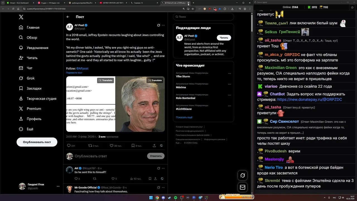Switch to Главная / X tab
The height and width of the screenshot is (201, 357).
(x=144, y=3)
